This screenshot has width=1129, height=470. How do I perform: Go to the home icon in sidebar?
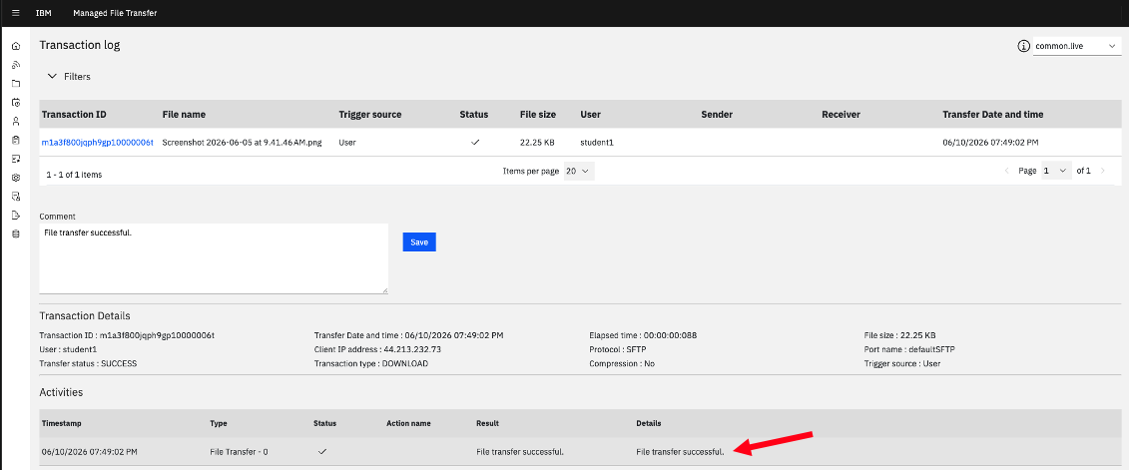[16, 46]
